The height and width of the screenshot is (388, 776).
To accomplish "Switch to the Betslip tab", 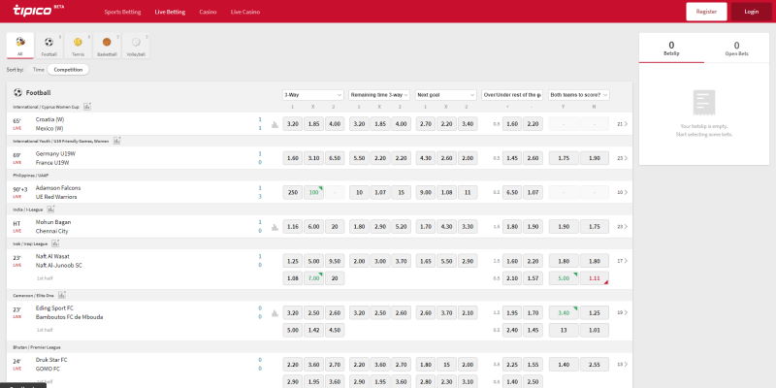I will pyautogui.click(x=671, y=48).
